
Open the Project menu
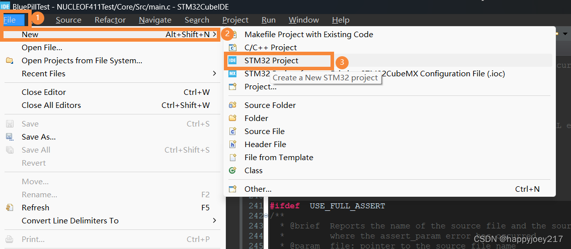tap(235, 20)
